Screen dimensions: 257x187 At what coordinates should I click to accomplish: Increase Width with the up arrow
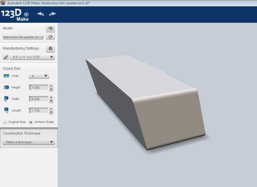click(51, 97)
